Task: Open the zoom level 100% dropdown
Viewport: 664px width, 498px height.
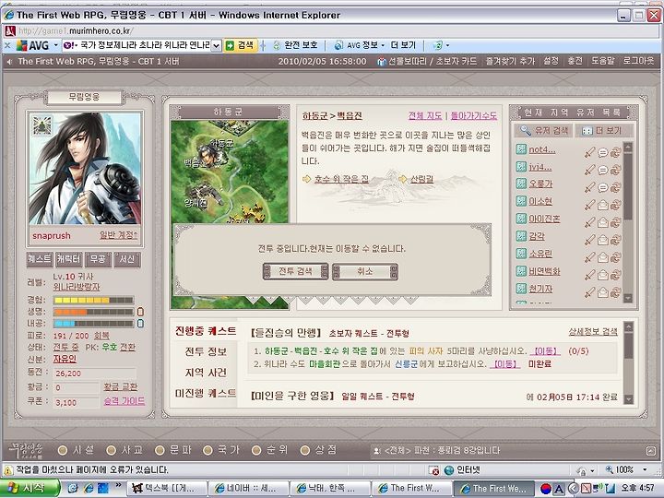Action: click(x=645, y=469)
